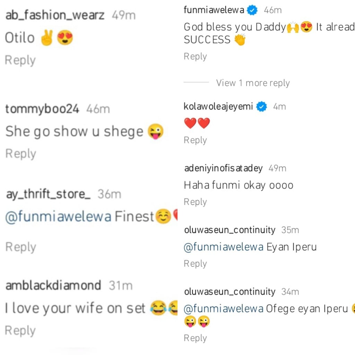The width and height of the screenshot is (355, 355).
Task: Expand 'View 1 more reply' thread
Action: click(x=253, y=83)
